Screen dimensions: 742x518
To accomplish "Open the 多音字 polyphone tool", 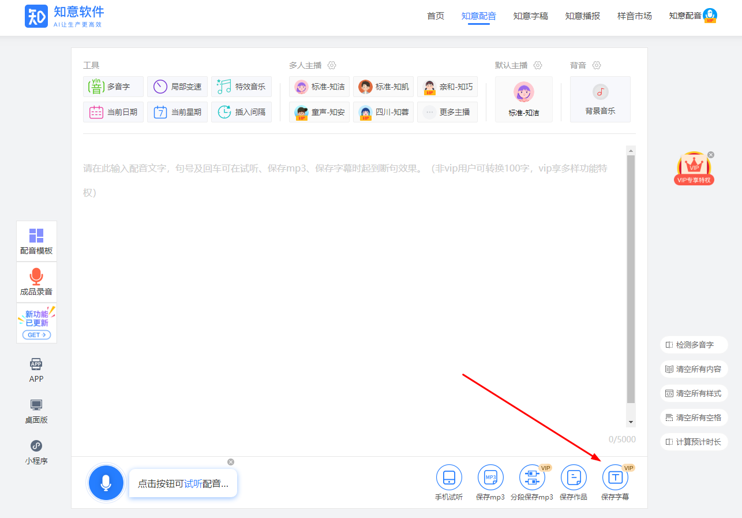I will [x=113, y=87].
